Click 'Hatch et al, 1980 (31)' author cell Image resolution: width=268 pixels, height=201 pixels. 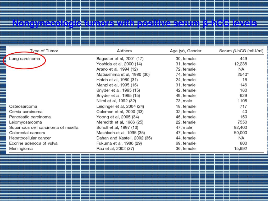[x=117, y=80]
